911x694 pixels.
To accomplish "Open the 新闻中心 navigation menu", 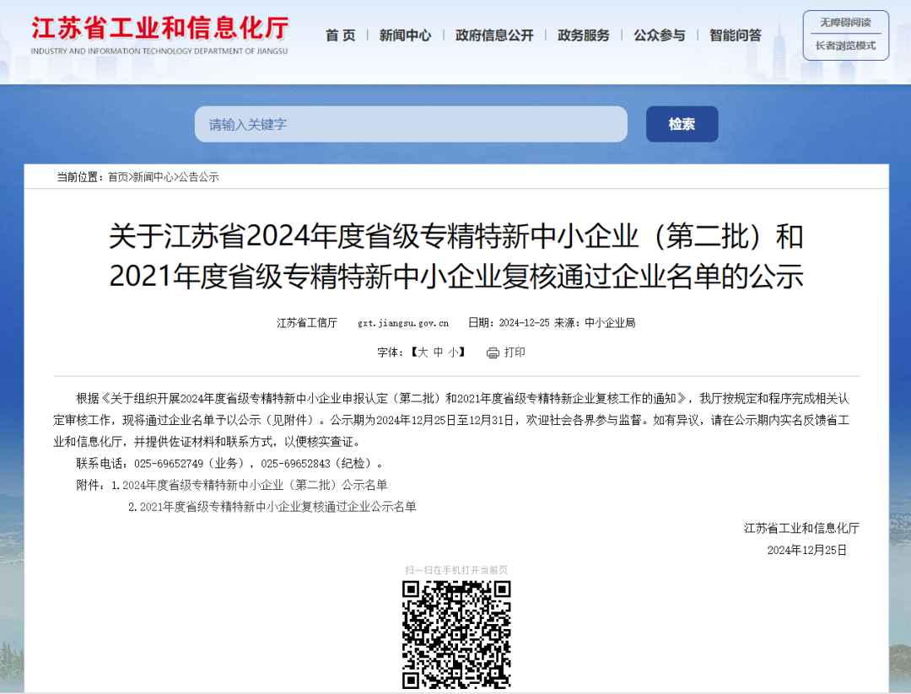I will (x=405, y=35).
